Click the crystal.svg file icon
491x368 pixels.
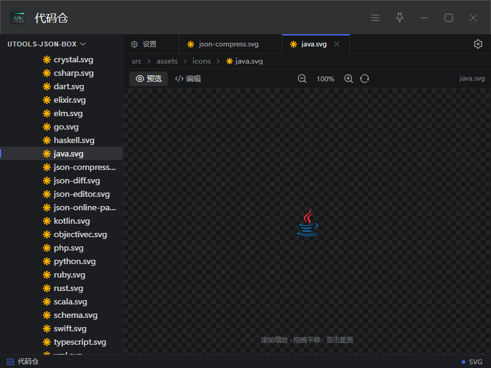[47, 60]
